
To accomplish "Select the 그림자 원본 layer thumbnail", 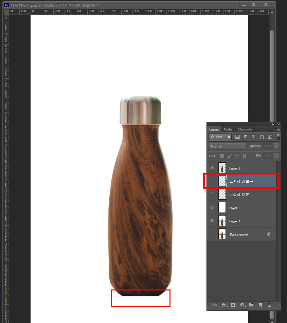I will (x=222, y=194).
